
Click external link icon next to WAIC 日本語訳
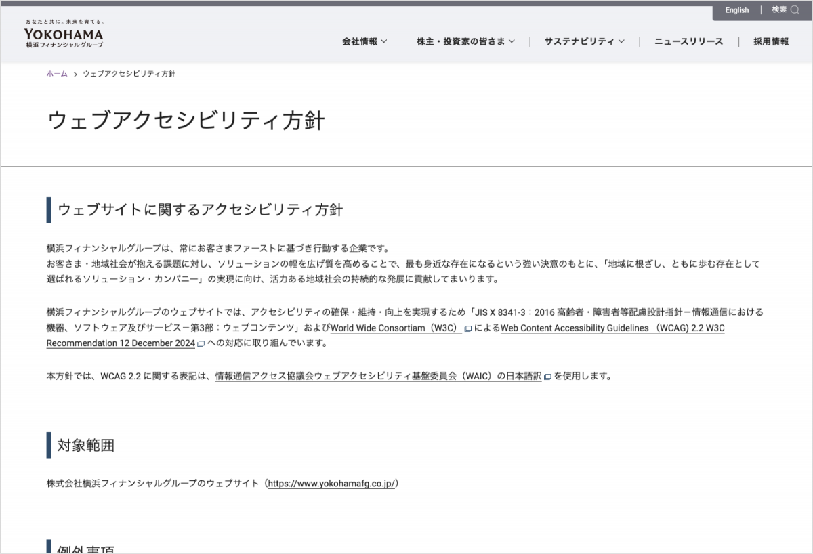[547, 376]
